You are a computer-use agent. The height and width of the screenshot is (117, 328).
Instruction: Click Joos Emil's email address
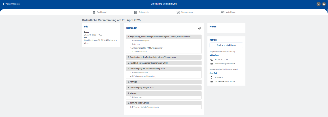[225, 81]
